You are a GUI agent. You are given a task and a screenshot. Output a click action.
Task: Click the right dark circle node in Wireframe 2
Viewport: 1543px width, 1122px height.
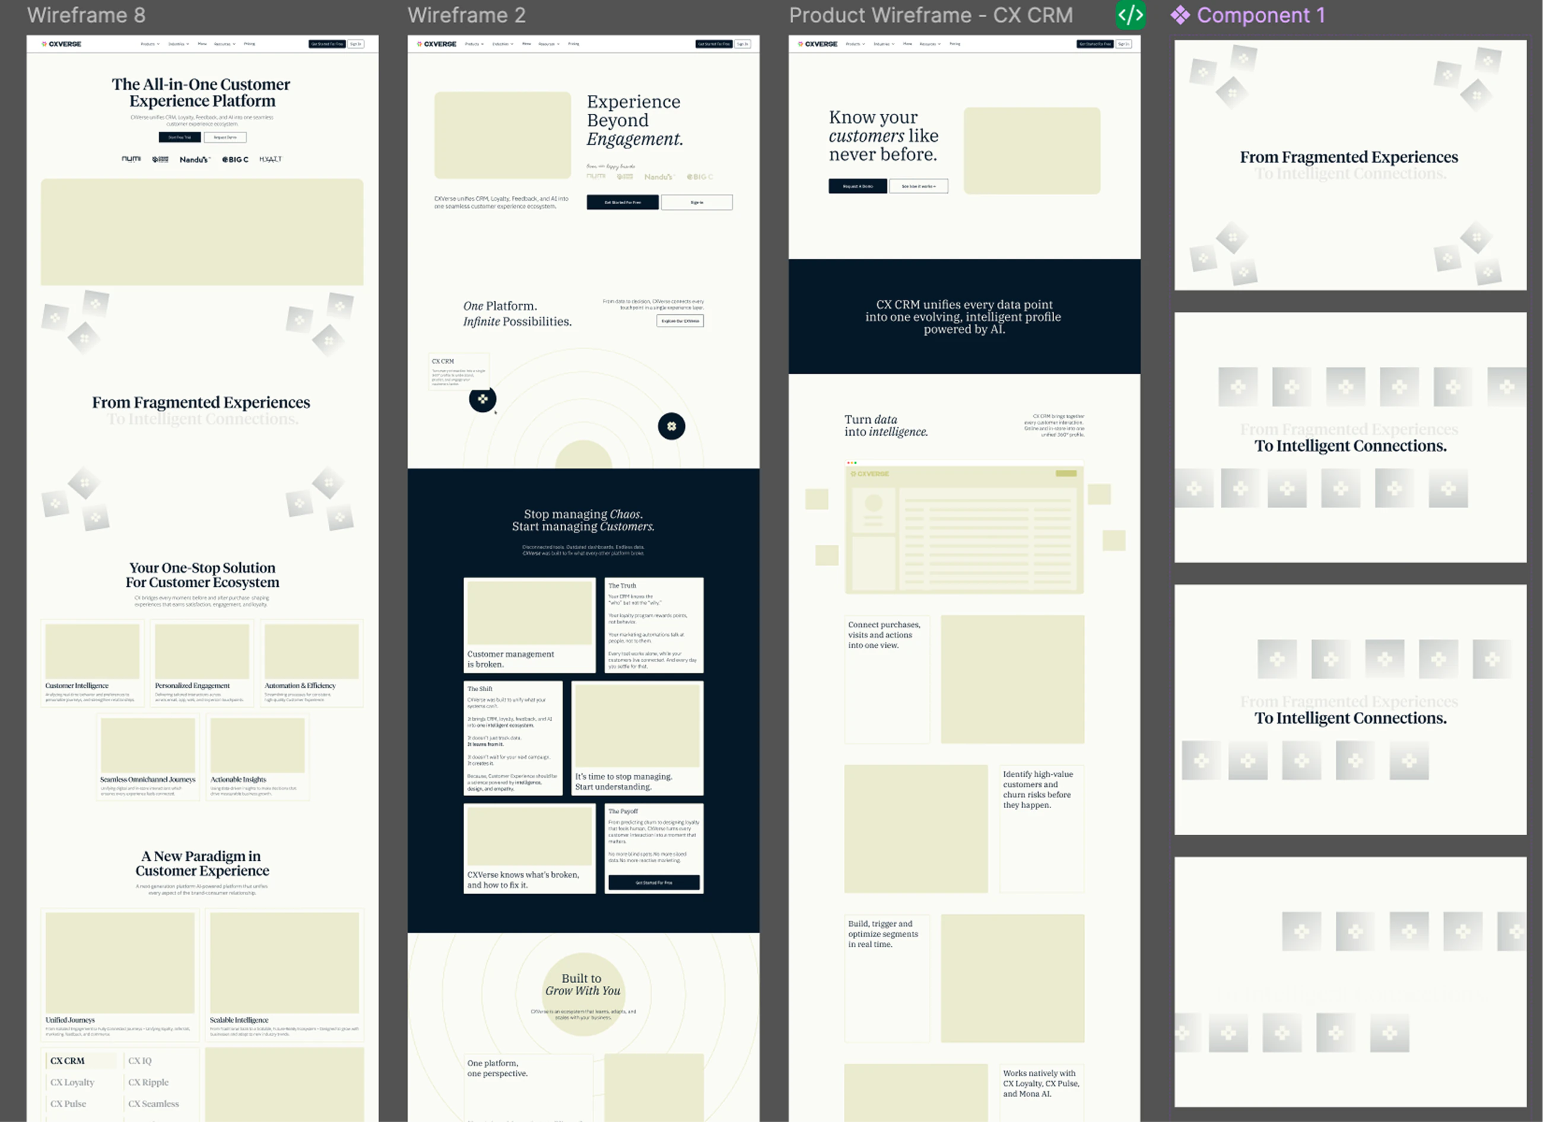(671, 427)
